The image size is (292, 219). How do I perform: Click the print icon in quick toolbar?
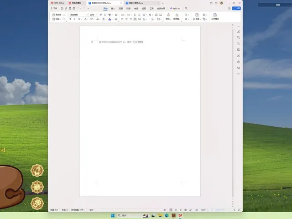[70, 8]
